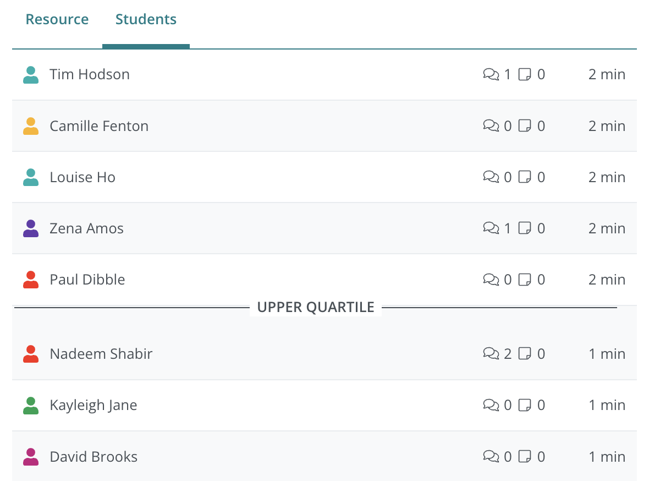Select the Students tab
This screenshot has width=649, height=481.
(146, 19)
